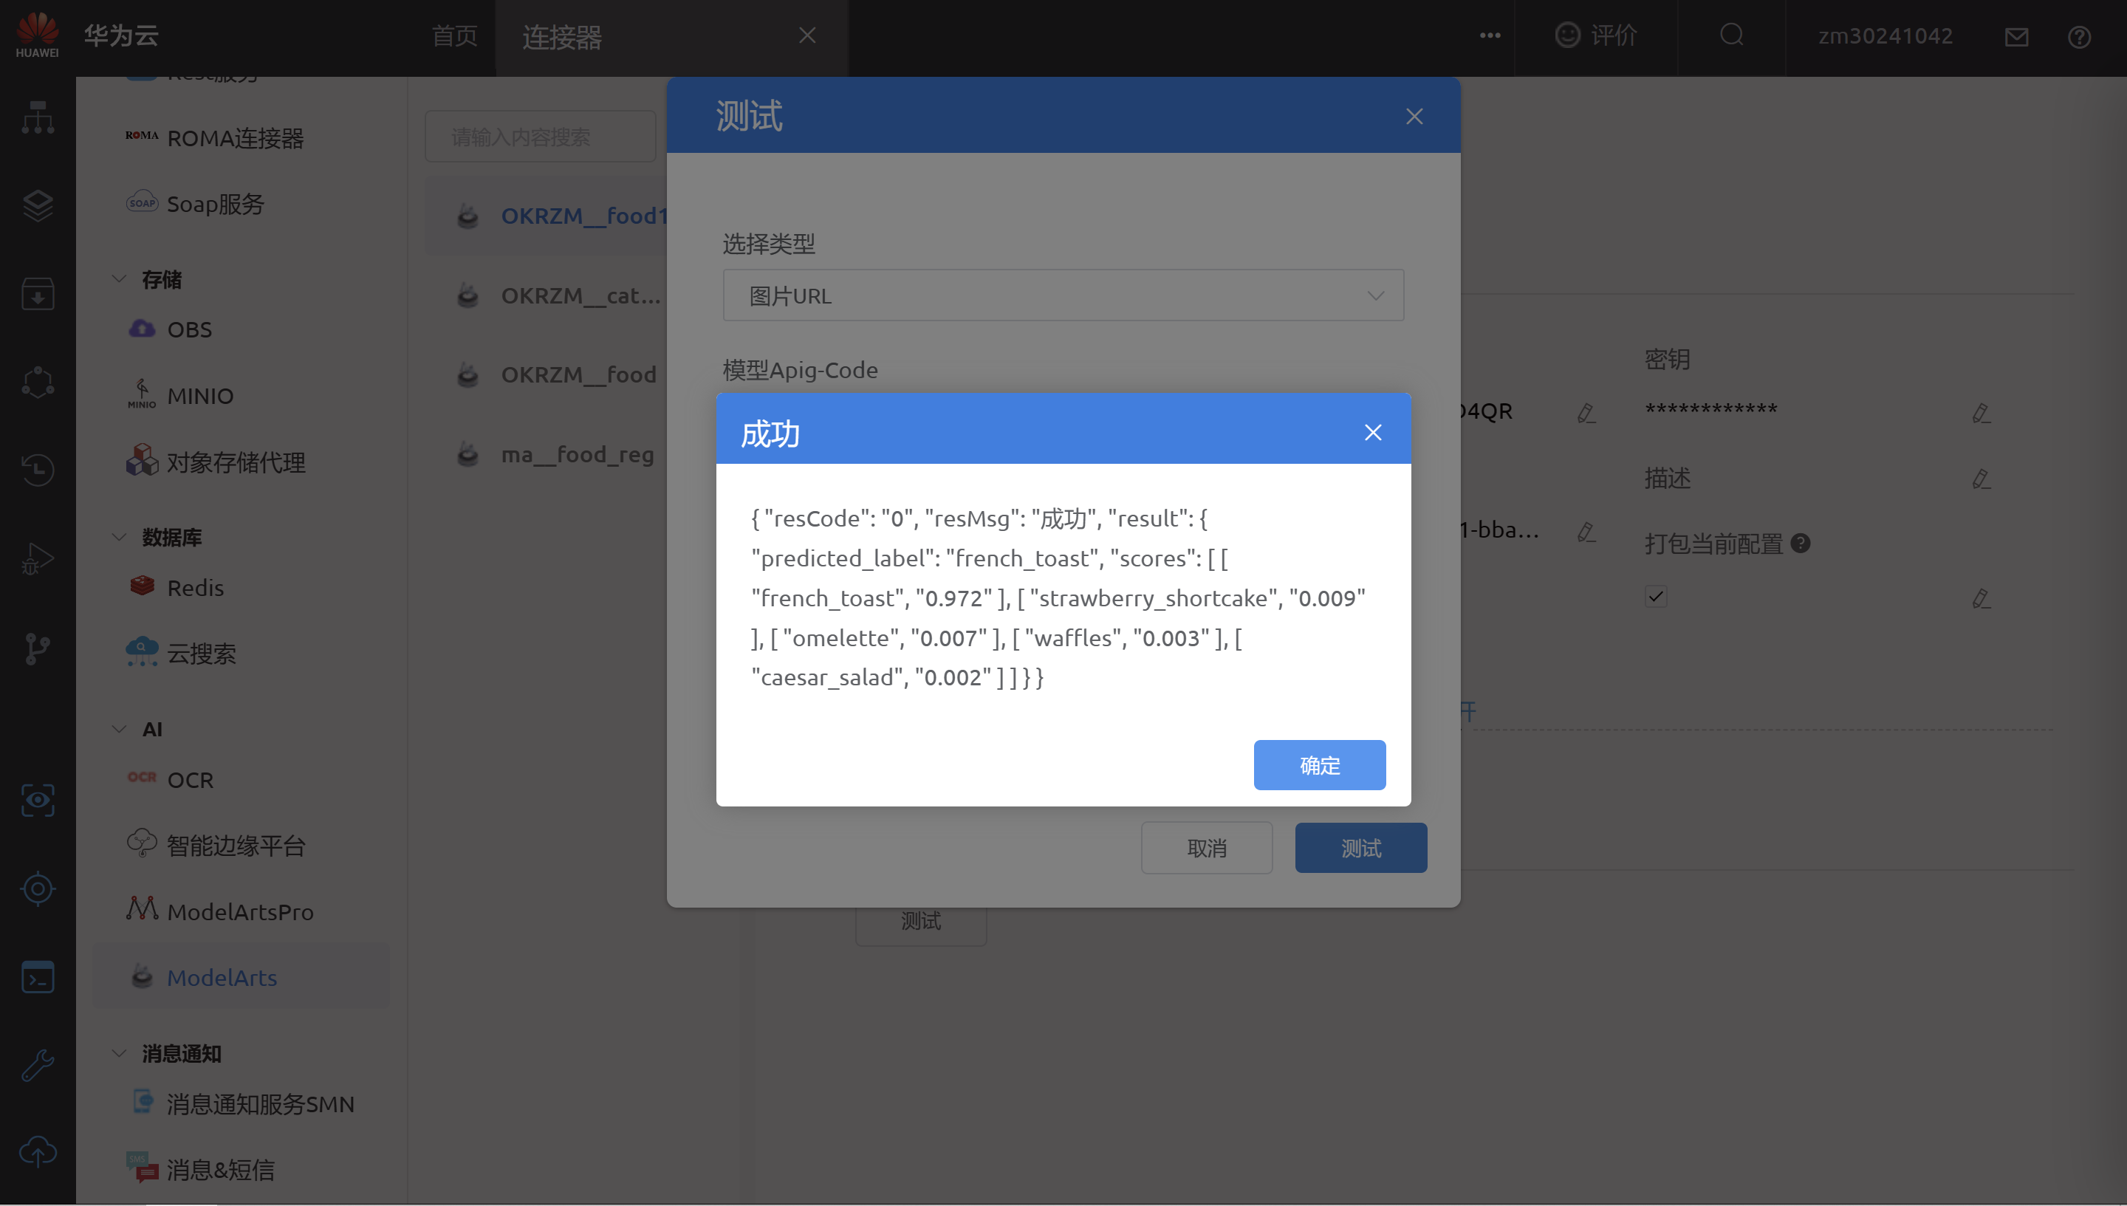Click the edit pencil next to 密钥 value
The width and height of the screenshot is (2127, 1206).
1982,413
